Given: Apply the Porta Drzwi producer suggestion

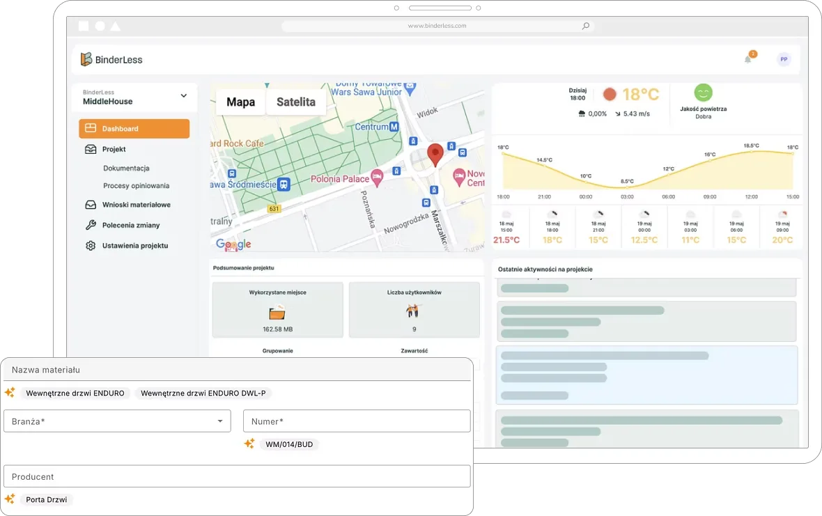Looking at the screenshot, I should point(47,499).
